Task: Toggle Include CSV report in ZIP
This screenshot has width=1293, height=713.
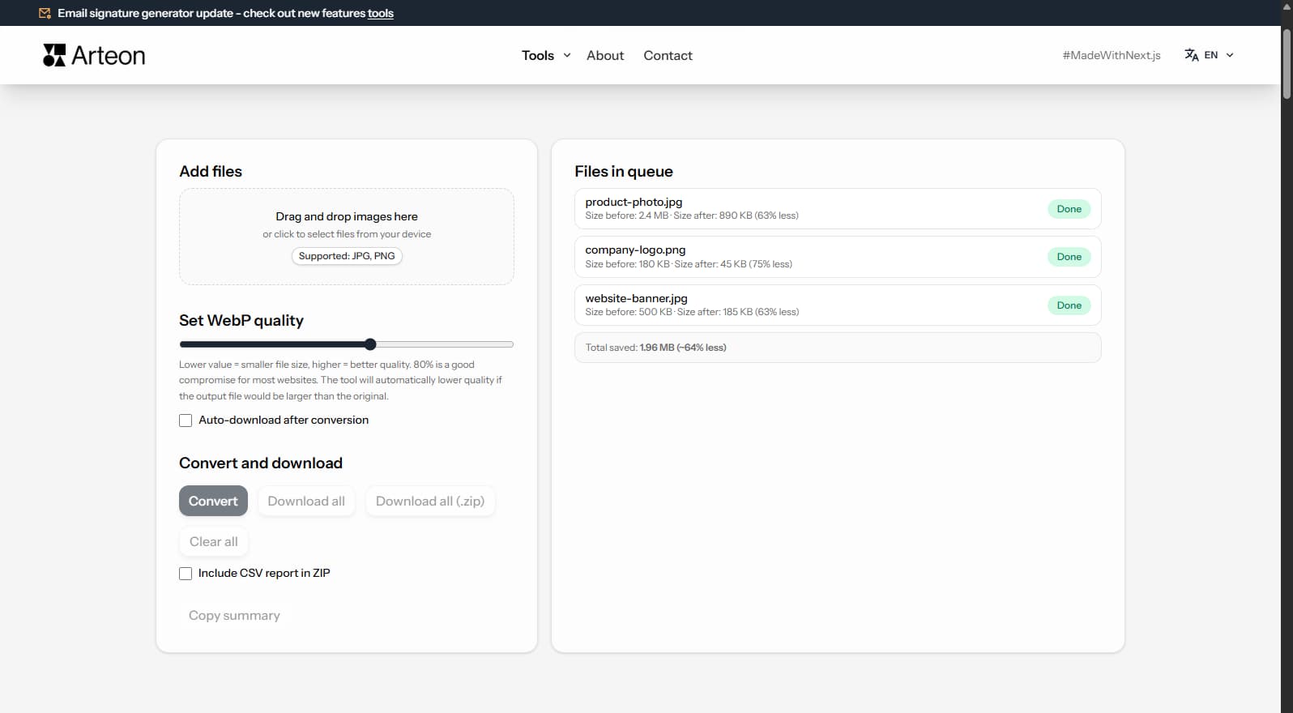Action: [186, 574]
